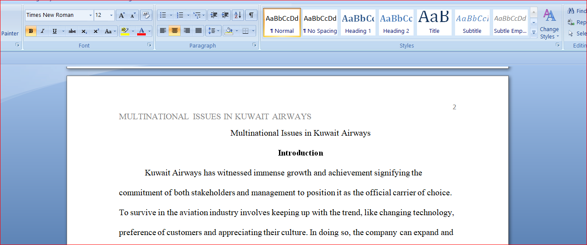Apply the Subtitle style

[x=472, y=22]
